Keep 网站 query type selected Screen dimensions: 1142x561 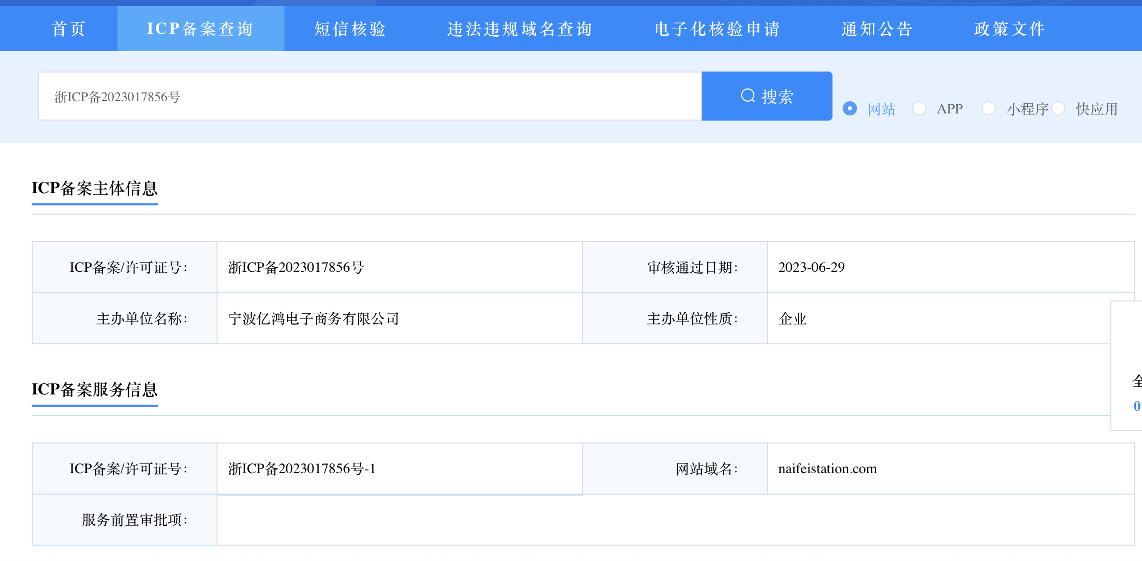(x=849, y=108)
